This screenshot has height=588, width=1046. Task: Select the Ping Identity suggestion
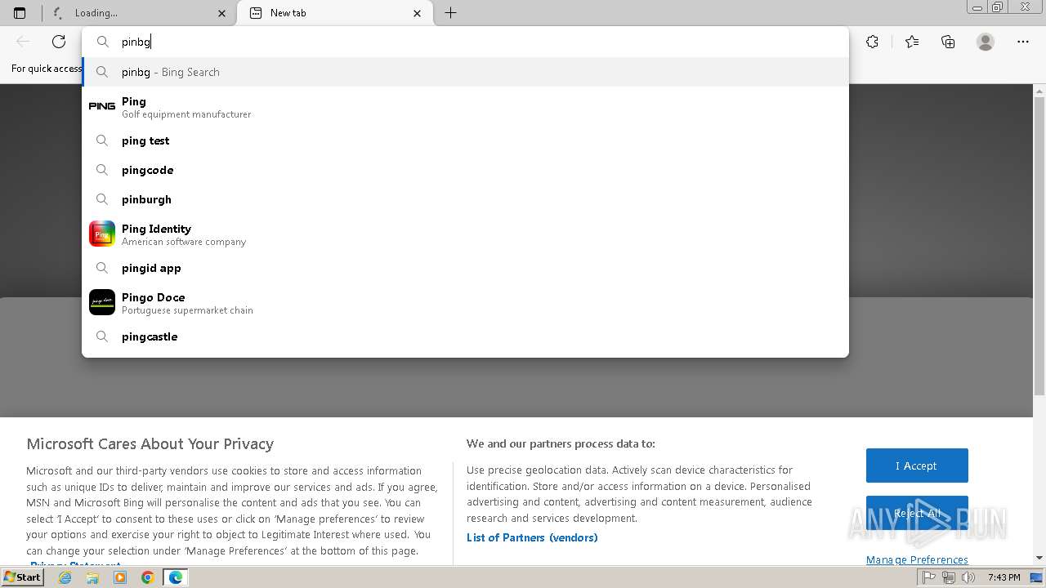(465, 234)
